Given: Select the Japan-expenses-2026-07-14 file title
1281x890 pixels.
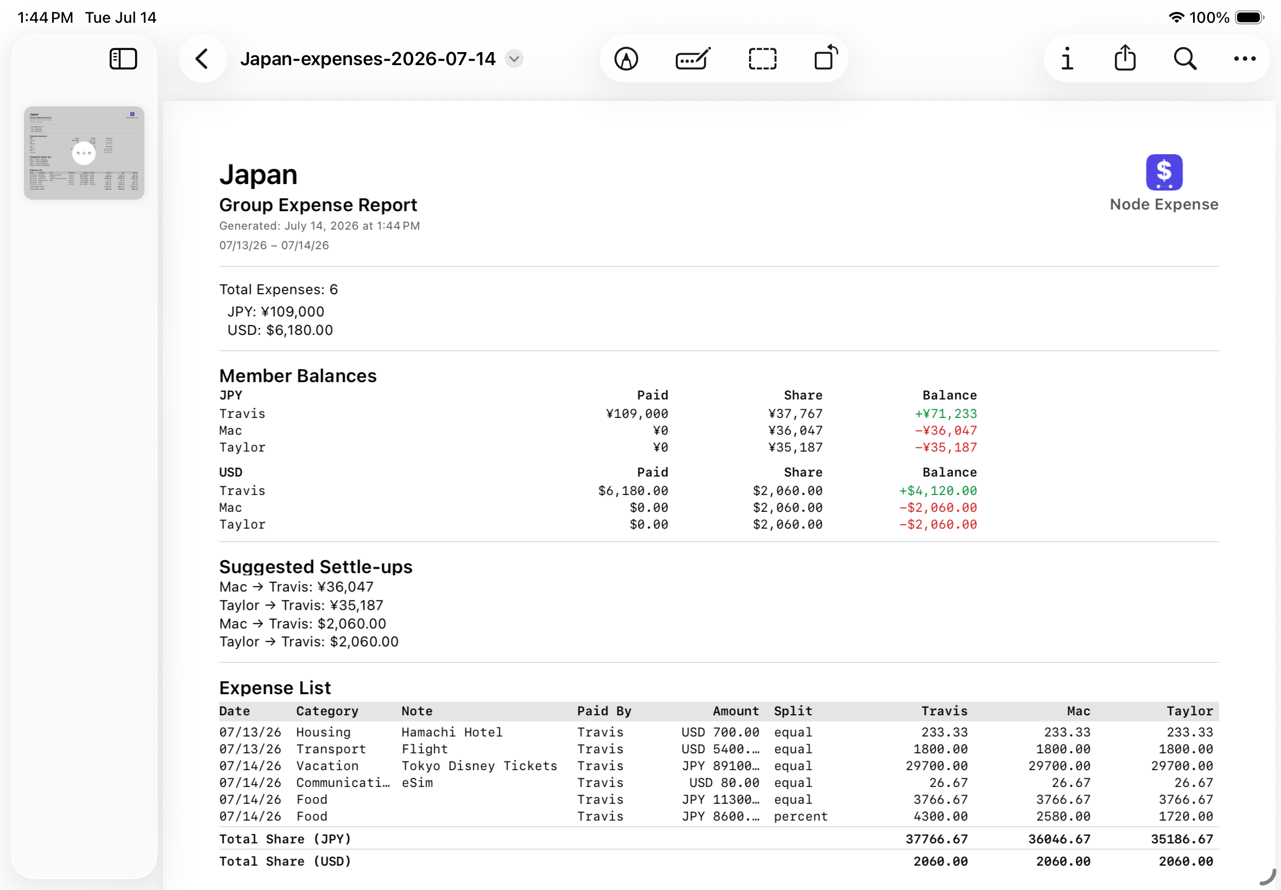Looking at the screenshot, I should [x=368, y=59].
